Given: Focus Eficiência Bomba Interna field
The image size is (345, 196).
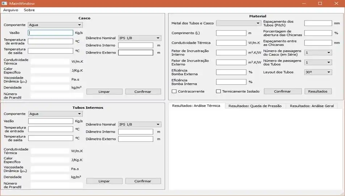Looking at the screenshot, I should pyautogui.click(x=231, y=82).
